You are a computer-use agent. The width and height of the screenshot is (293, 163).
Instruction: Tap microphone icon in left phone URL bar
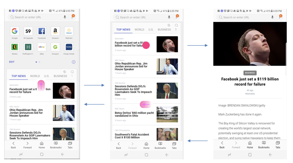65,17
